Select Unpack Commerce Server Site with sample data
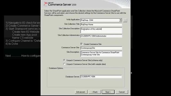 (64, 64)
